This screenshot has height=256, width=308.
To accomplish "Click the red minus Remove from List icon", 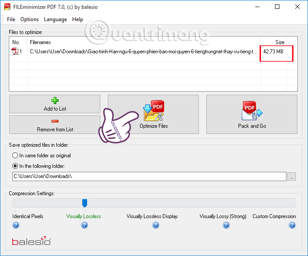I will (55, 121).
